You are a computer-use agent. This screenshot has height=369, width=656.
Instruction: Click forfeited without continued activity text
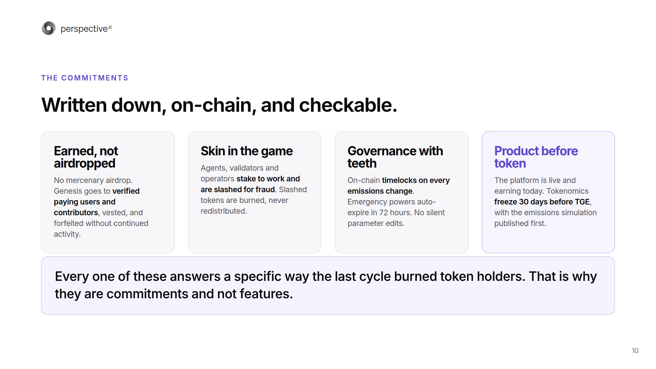click(101, 229)
